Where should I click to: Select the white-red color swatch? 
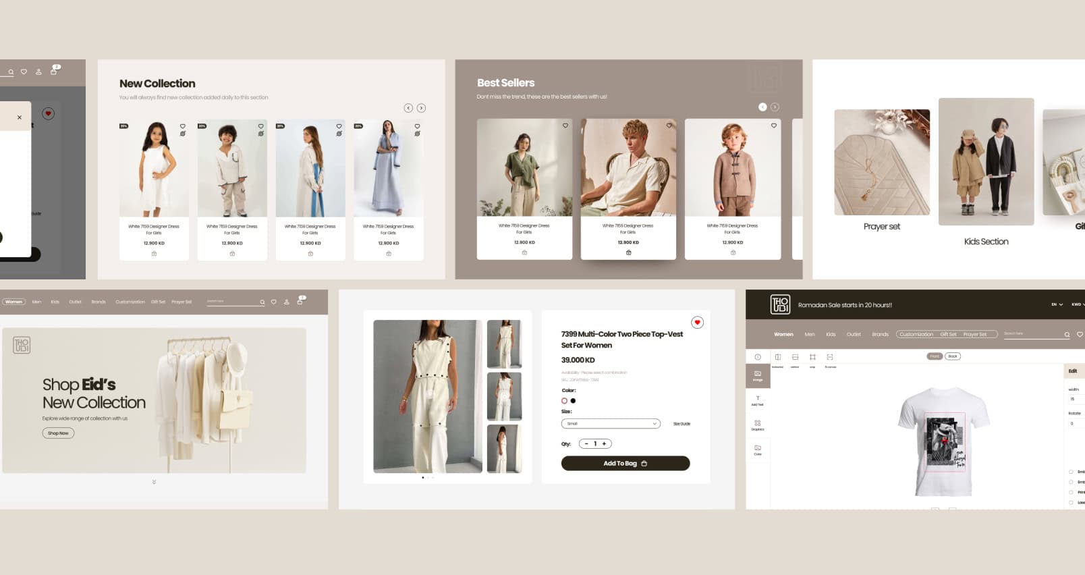[x=564, y=401]
